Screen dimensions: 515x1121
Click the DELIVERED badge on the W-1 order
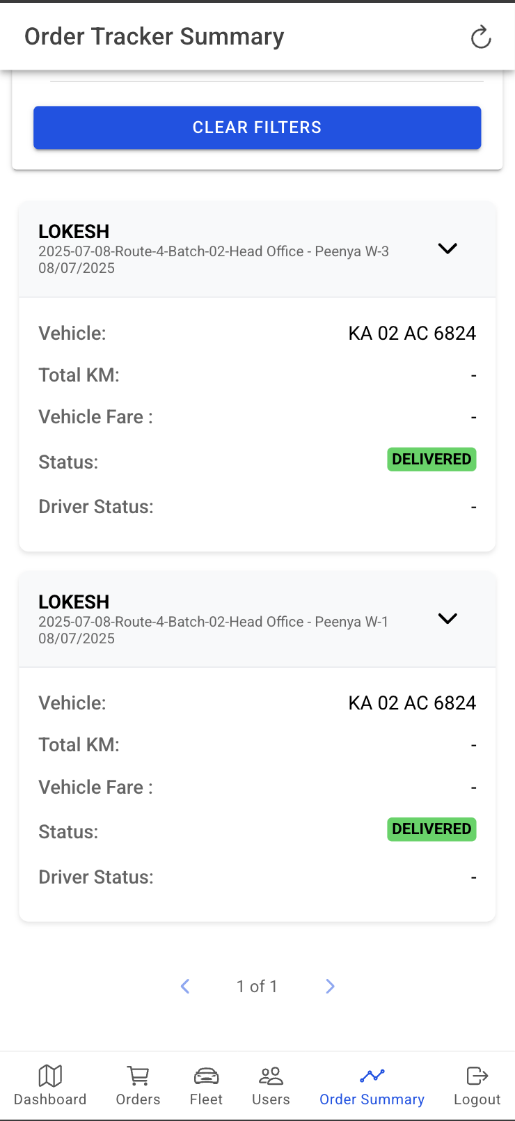[431, 829]
